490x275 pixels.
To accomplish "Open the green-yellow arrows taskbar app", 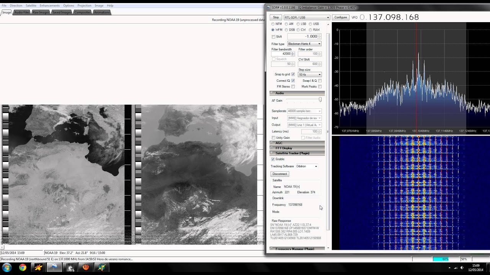I will [101, 267].
